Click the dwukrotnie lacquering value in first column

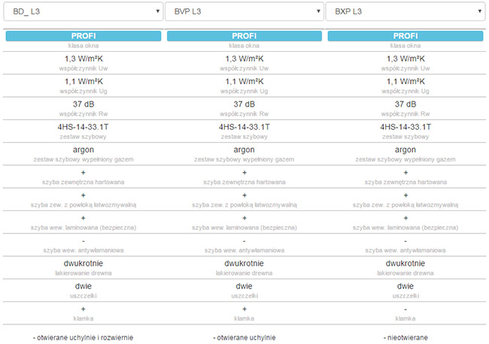[84, 264]
